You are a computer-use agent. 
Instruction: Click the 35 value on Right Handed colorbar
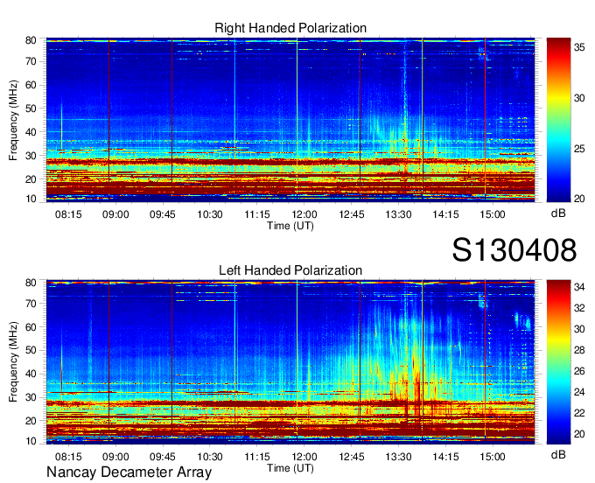[579, 47]
